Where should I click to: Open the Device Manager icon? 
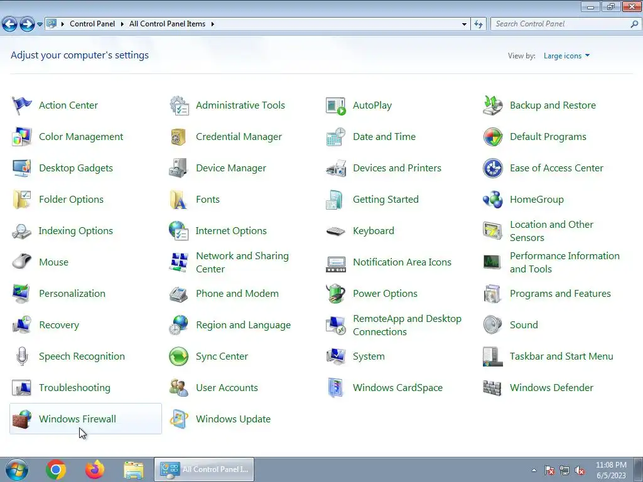point(179,168)
